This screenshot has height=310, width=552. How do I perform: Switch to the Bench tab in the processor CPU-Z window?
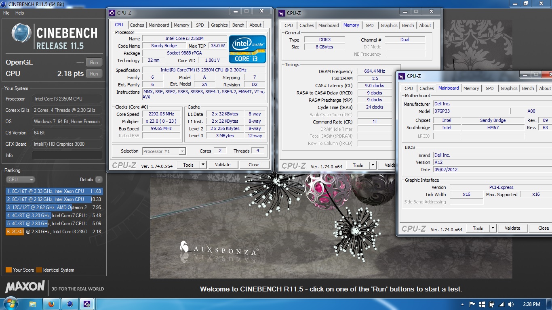(x=238, y=25)
